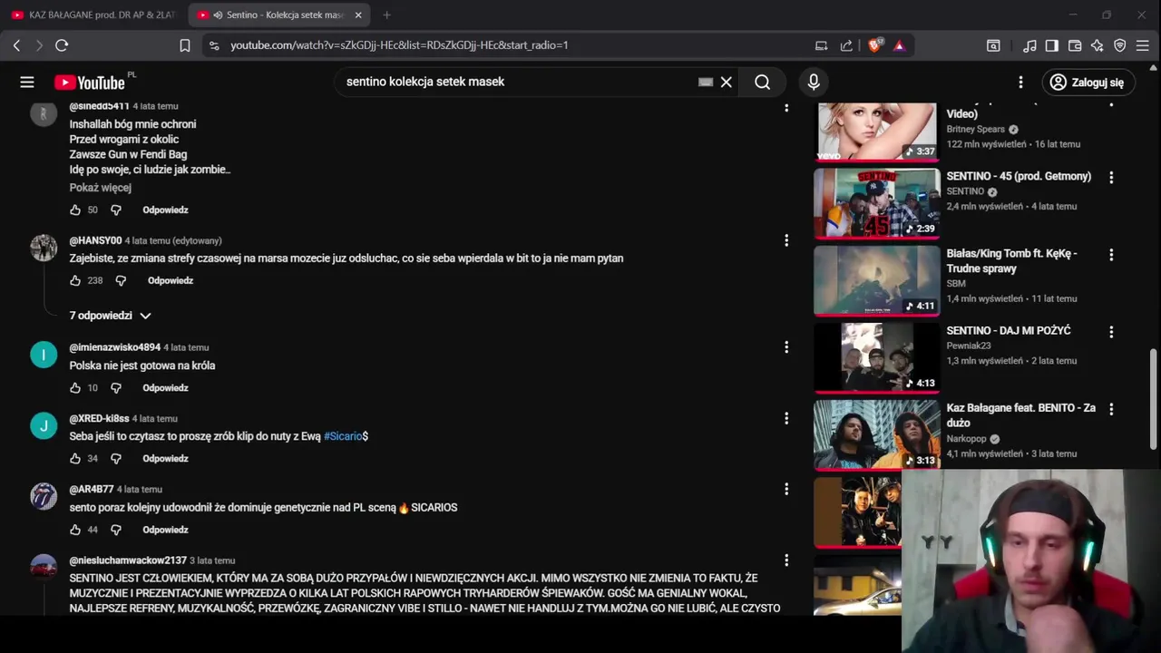Screen dimensions: 1161x653
Task: Go back with the browser back arrow
Action: [x=16, y=45]
